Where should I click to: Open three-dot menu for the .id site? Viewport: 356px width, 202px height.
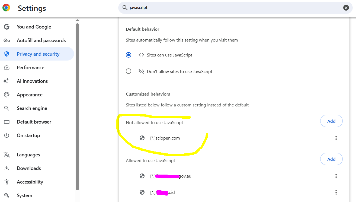(x=336, y=192)
